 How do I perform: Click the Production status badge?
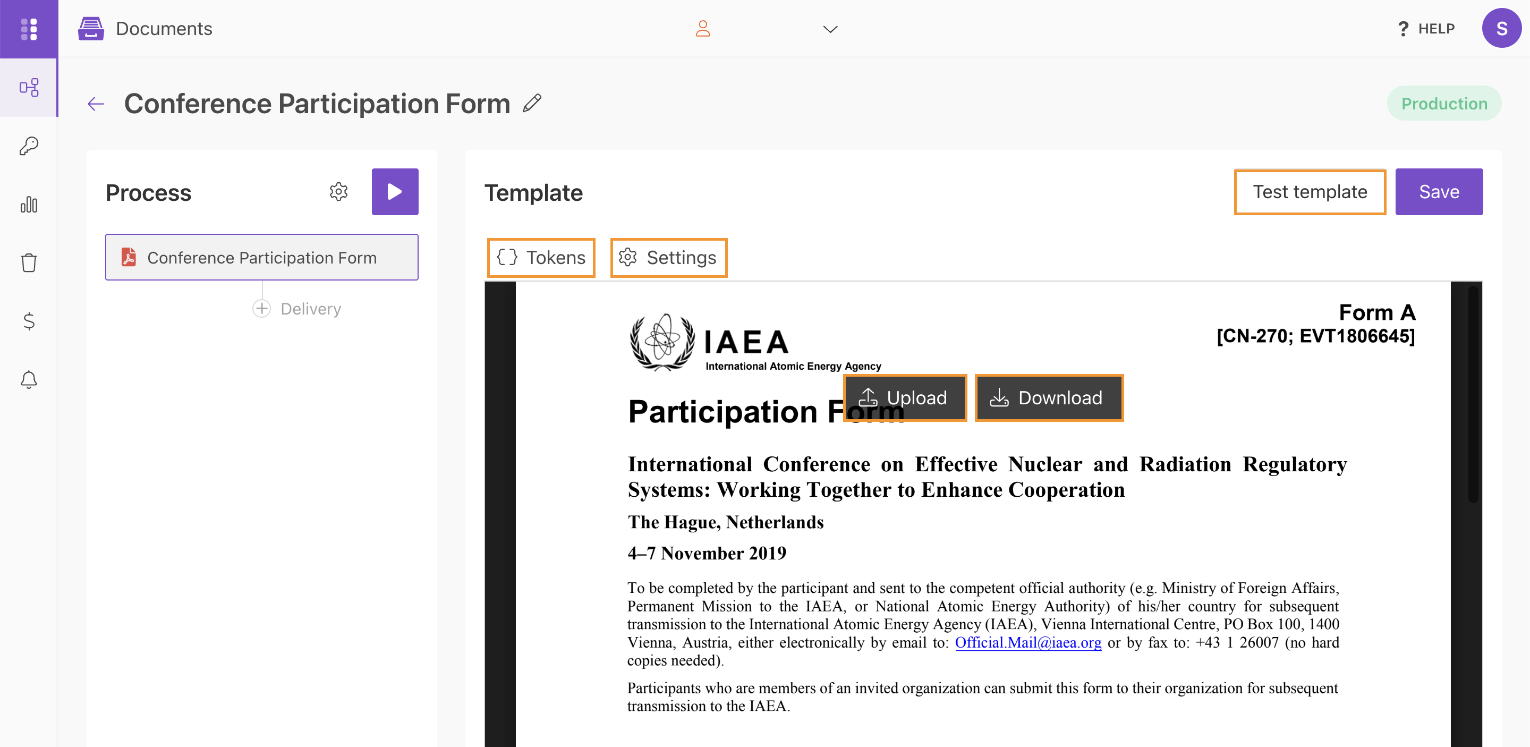(x=1444, y=103)
